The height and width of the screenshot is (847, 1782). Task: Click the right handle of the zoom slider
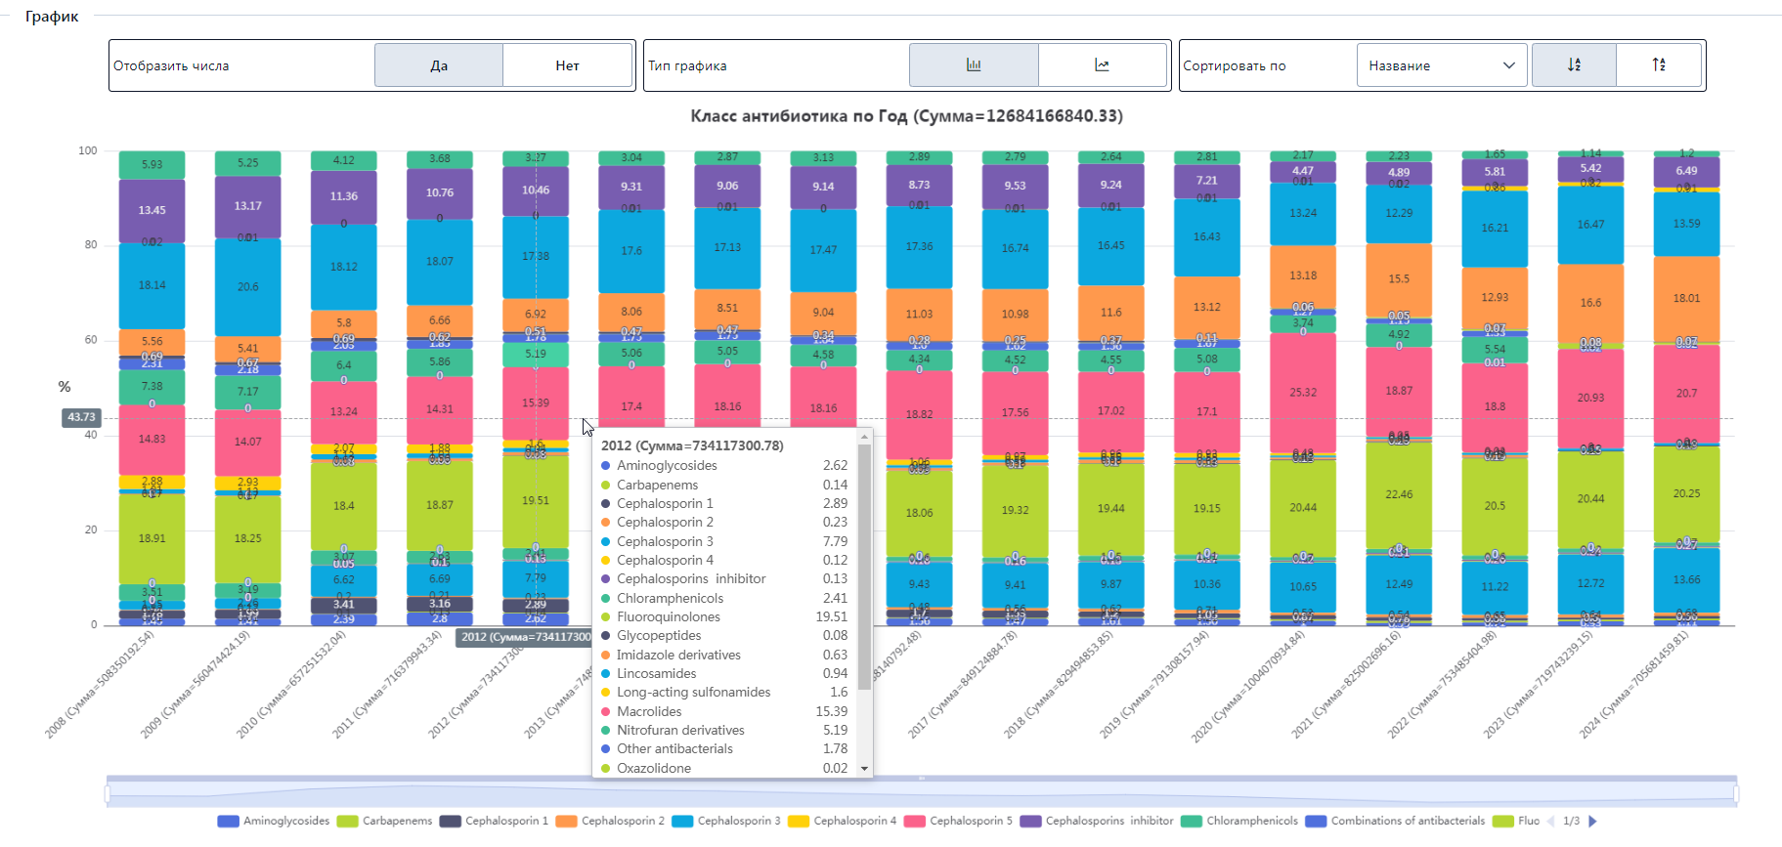click(1736, 793)
